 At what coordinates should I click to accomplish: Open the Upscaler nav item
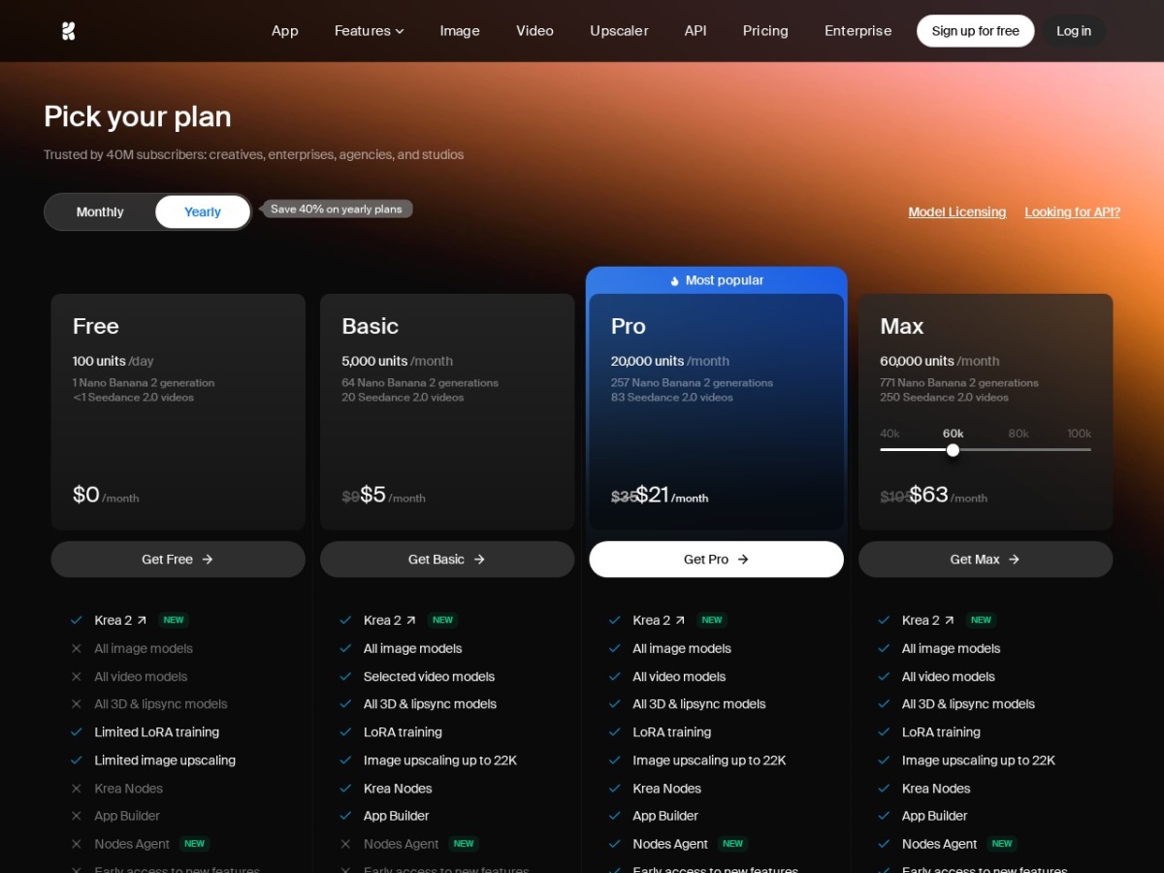(619, 31)
